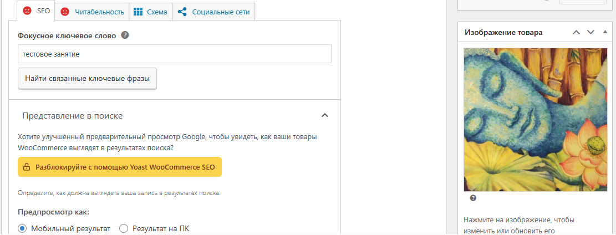616x235 pixels.
Task: Click the Представление в поиске section heading
Action: click(x=73, y=116)
